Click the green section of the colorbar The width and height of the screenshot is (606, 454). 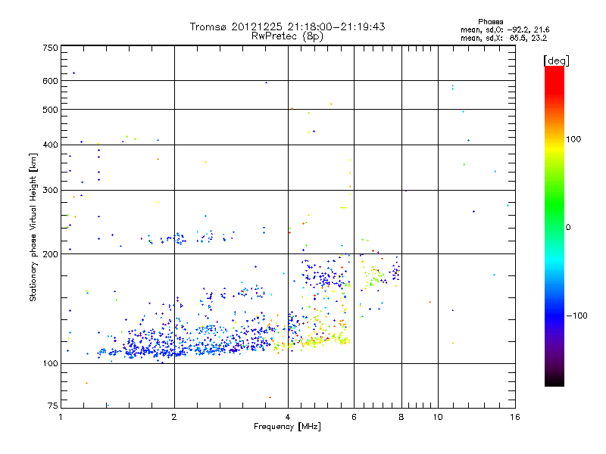click(554, 204)
